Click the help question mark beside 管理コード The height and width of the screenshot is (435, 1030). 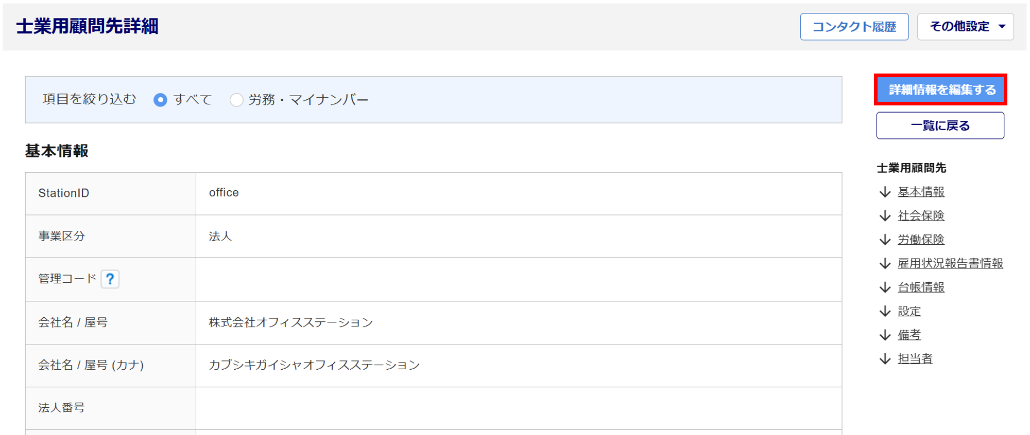click(x=110, y=279)
